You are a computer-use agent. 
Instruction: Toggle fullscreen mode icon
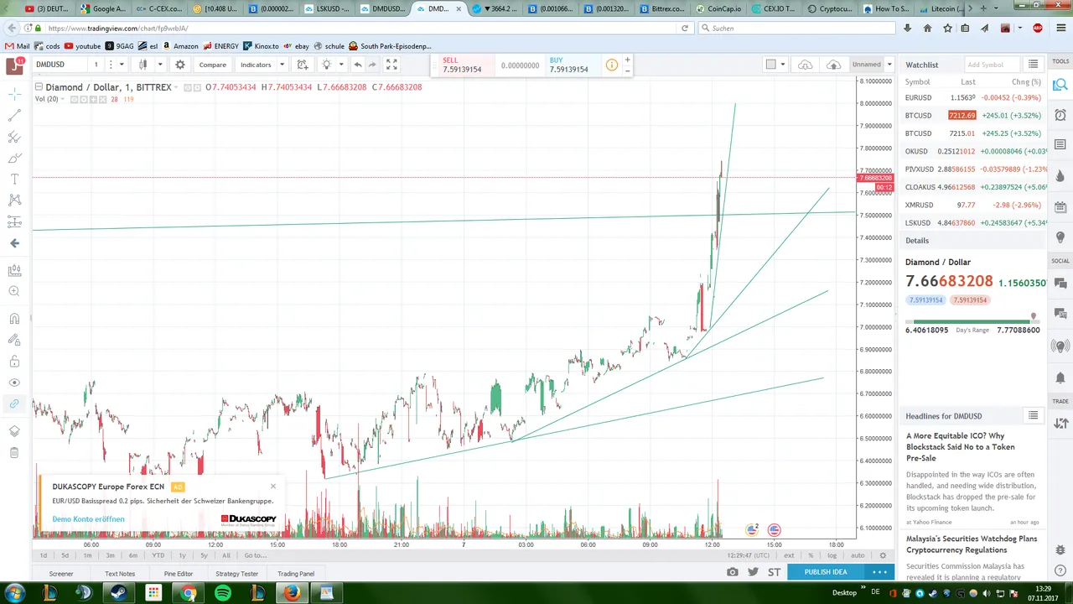[x=391, y=65]
